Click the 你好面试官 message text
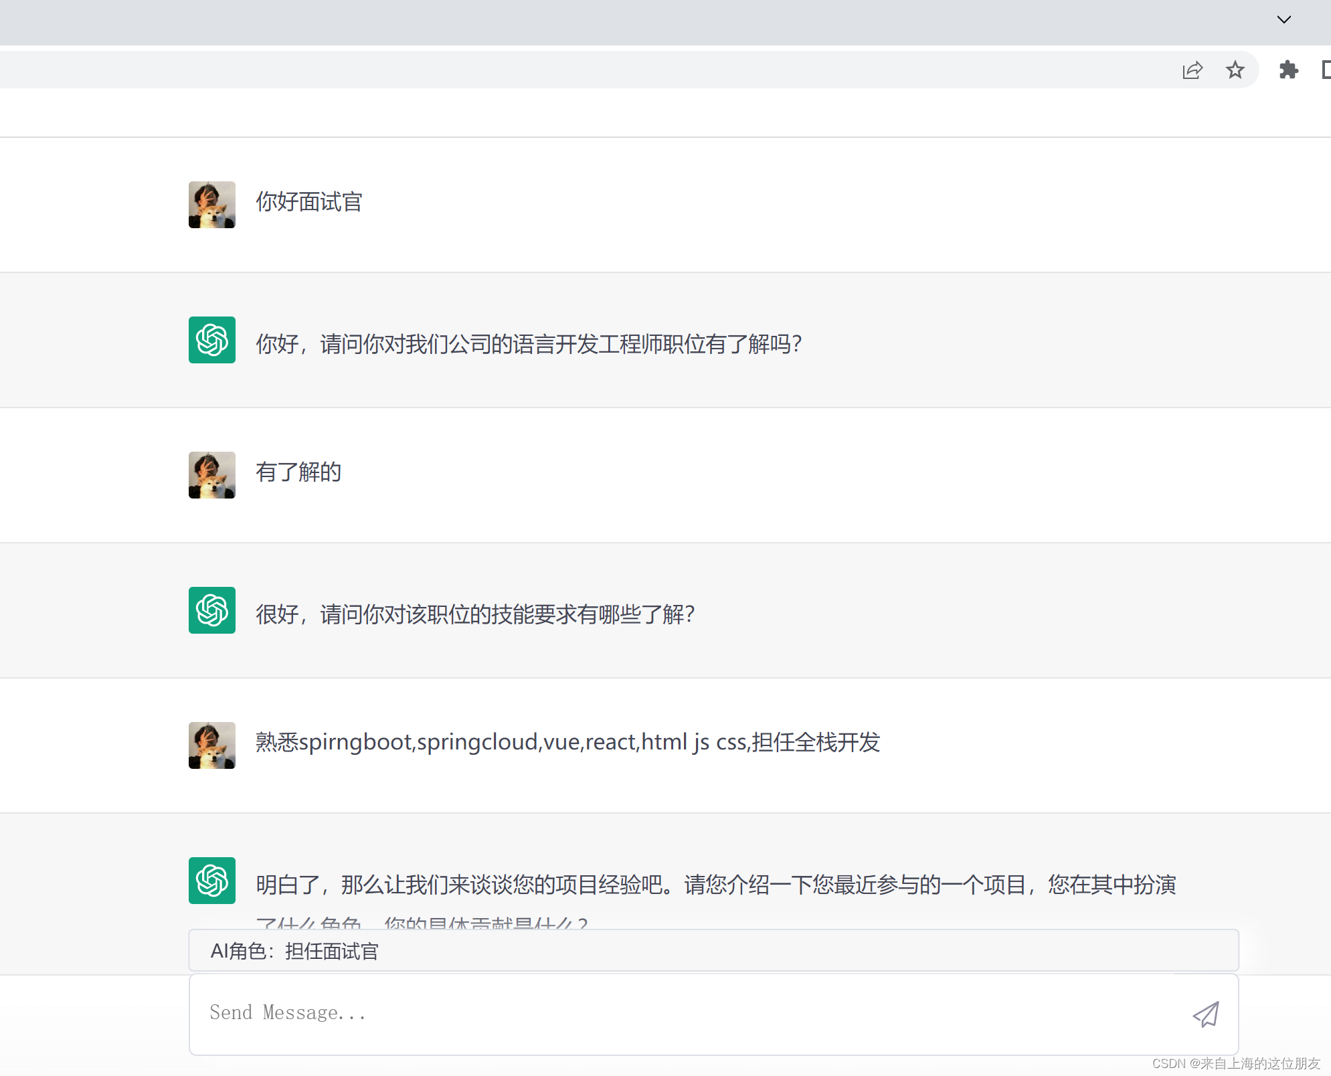This screenshot has height=1076, width=1331. [309, 202]
